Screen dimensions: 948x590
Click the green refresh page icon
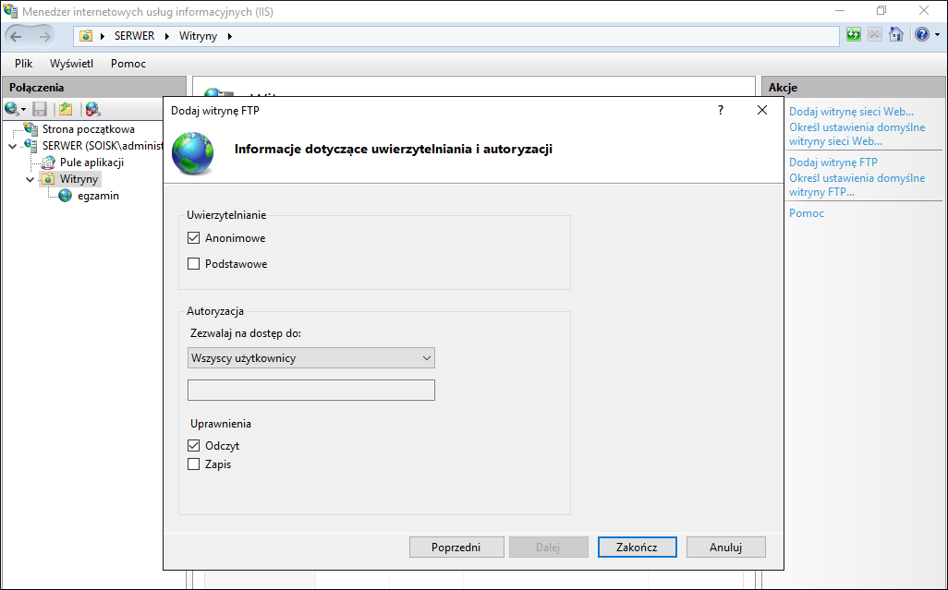pos(853,34)
